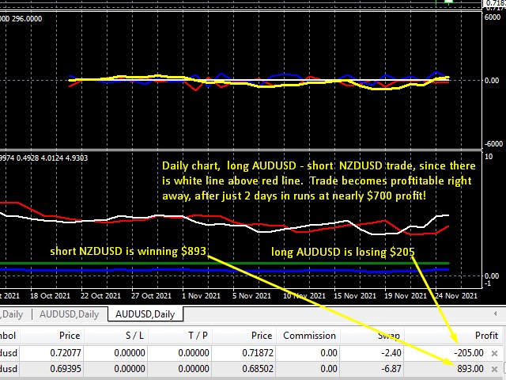Click open price 0.69395 cell
The width and height of the screenshot is (506, 380).
tap(65, 369)
